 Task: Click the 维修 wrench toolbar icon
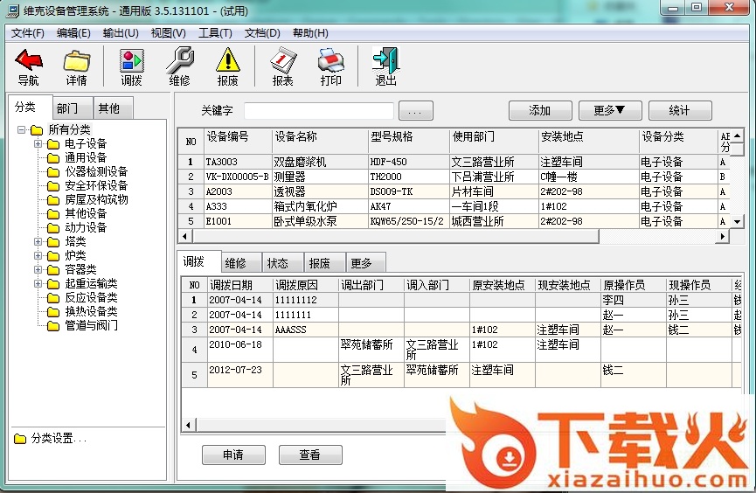coord(179,61)
